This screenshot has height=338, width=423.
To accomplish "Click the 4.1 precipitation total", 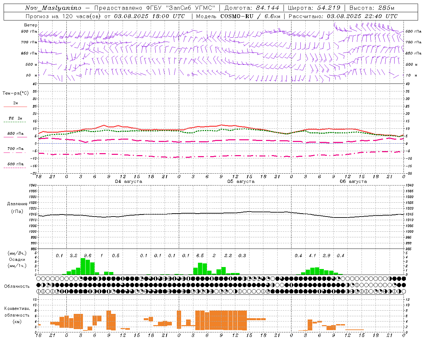I will 312,255.
